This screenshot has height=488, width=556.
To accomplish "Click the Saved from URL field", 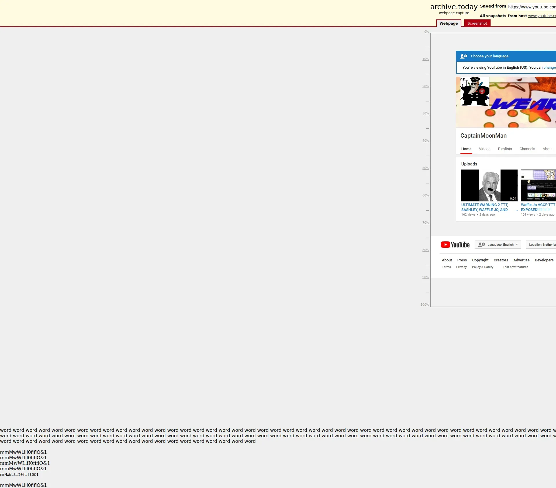I will pos(532,7).
